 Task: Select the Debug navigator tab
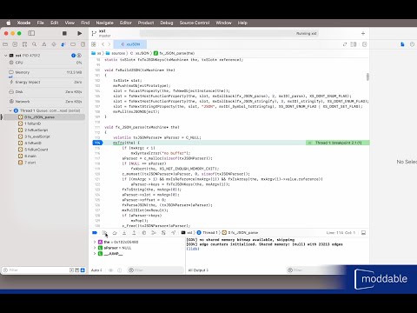[63, 44]
